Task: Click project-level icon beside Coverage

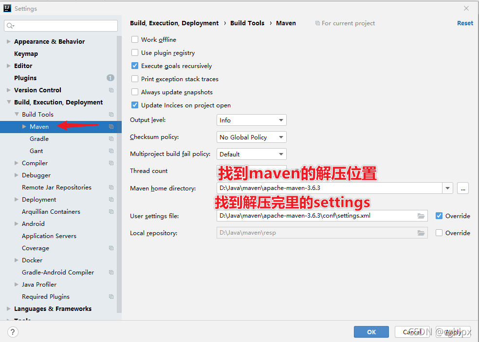Action: pyautogui.click(x=111, y=248)
